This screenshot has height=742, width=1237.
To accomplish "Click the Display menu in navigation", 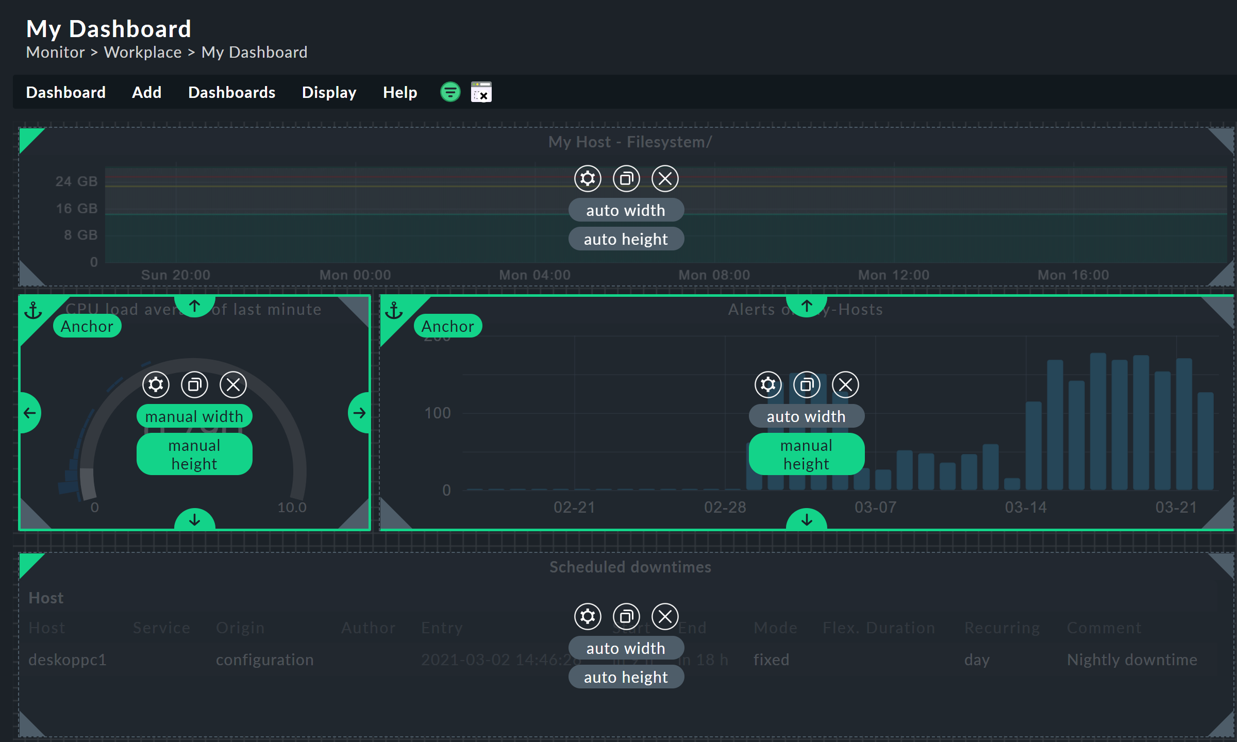I will click(x=328, y=93).
